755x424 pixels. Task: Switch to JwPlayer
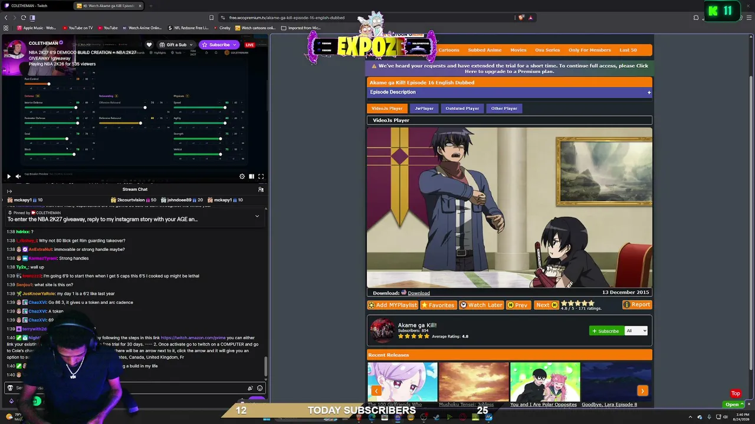424,108
